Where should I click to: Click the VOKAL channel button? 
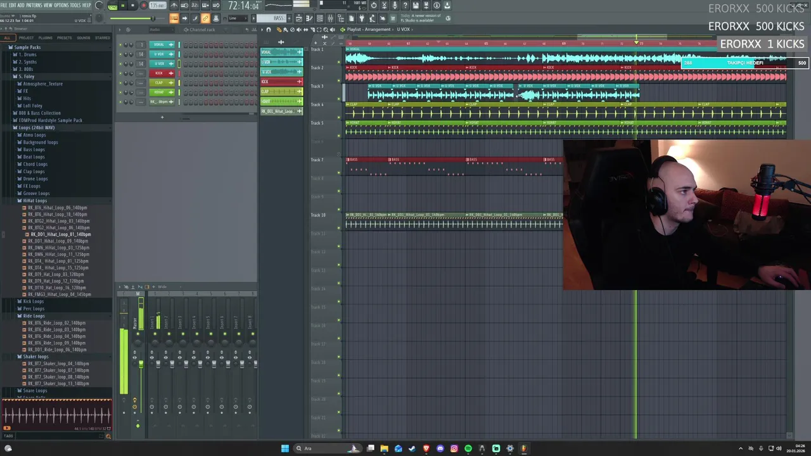point(162,44)
